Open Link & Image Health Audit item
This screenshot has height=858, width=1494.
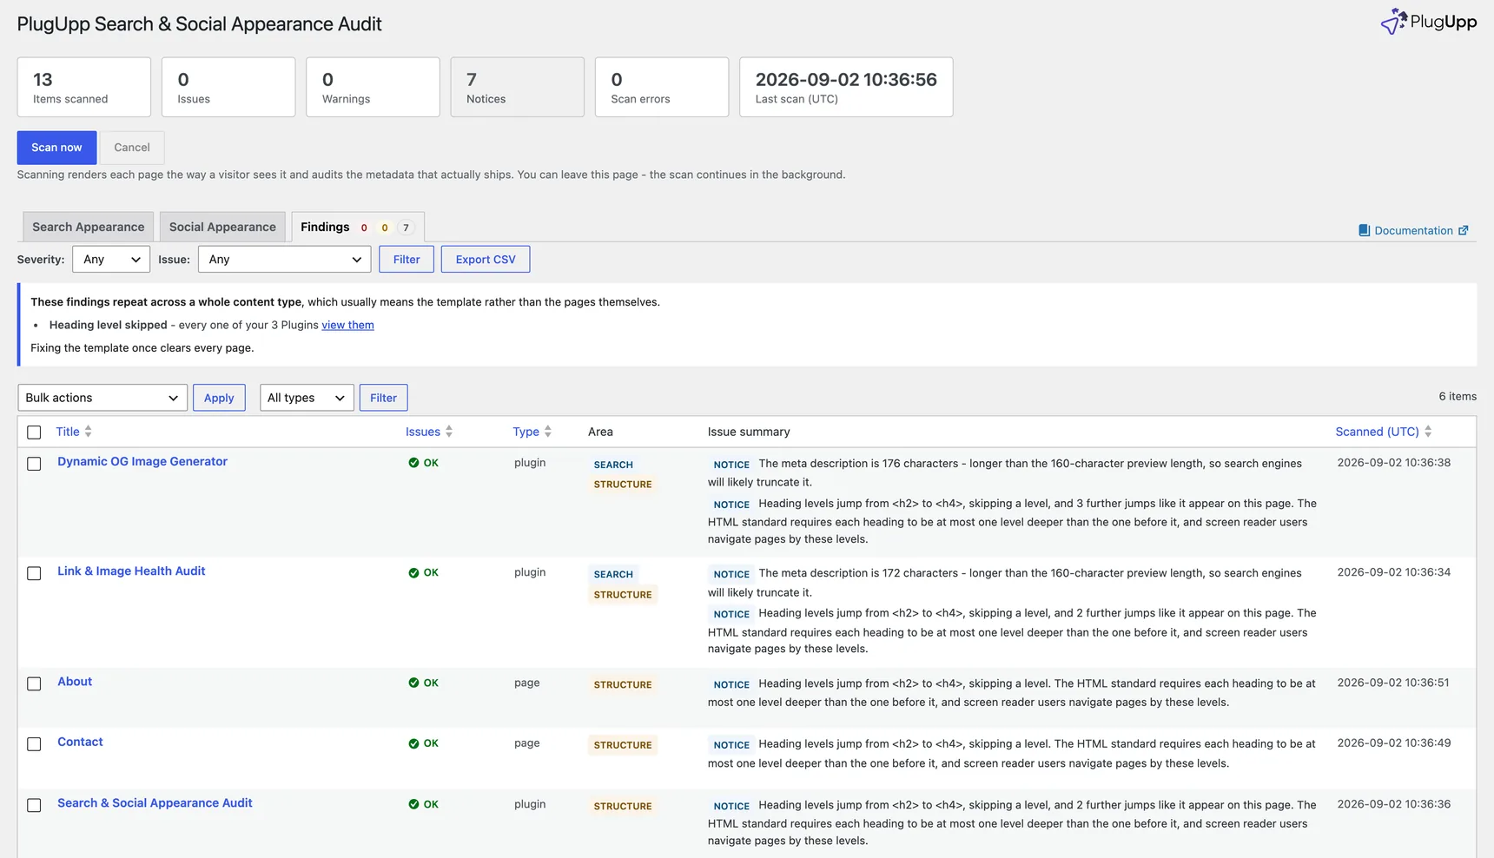tap(131, 571)
